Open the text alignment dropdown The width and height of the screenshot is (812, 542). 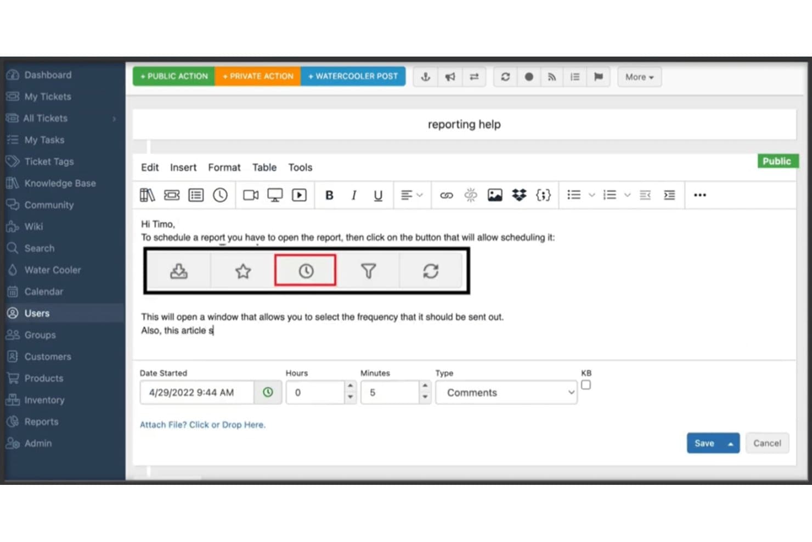click(412, 195)
